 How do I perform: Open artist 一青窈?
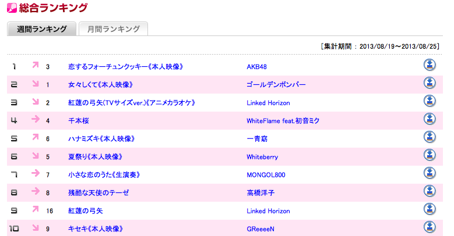[x=257, y=139]
